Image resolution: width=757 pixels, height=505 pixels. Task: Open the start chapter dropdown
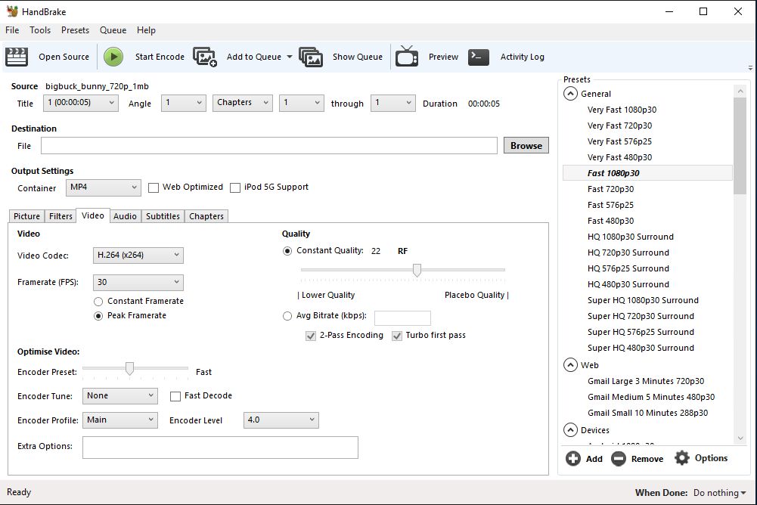(301, 103)
